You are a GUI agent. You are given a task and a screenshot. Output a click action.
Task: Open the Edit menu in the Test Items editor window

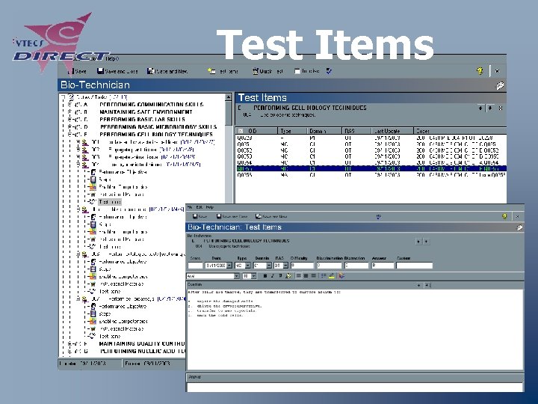pos(200,207)
